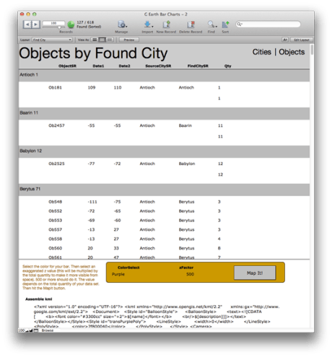Open the Cities navigation link
The width and height of the screenshot is (332, 357).
262,52
